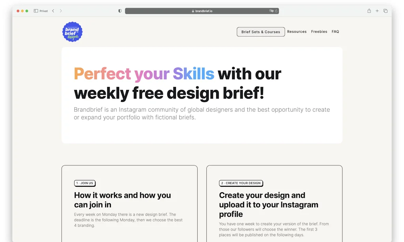Reload the brandbrief.io page
This screenshot has height=242, width=404.
[x=276, y=11]
